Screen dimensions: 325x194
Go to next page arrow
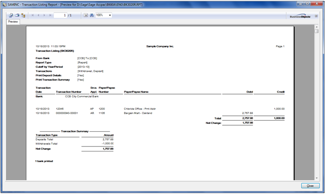click(x=44, y=15)
